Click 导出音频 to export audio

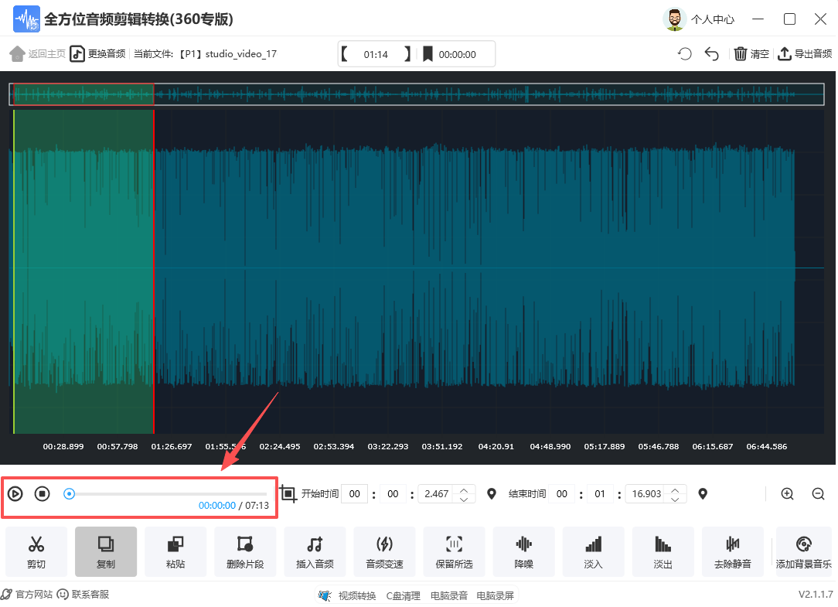805,54
